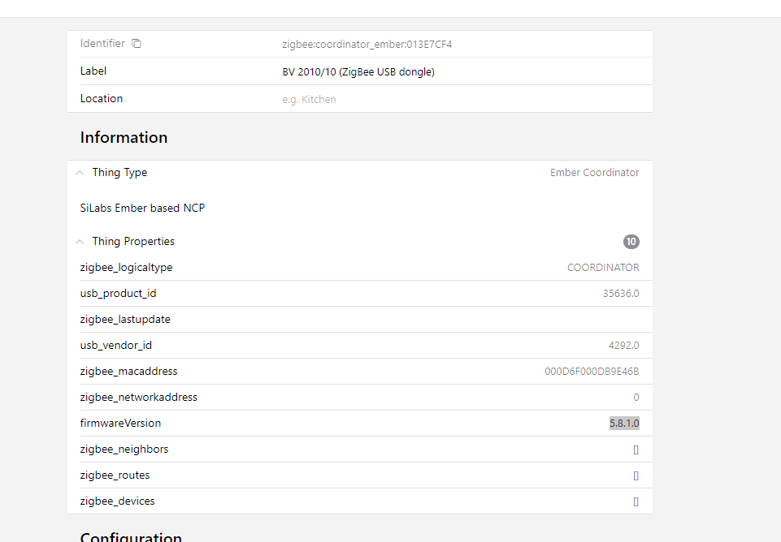Click the SiLabs Ember based NCP description
Viewport: 781px width, 542px height.
point(142,209)
